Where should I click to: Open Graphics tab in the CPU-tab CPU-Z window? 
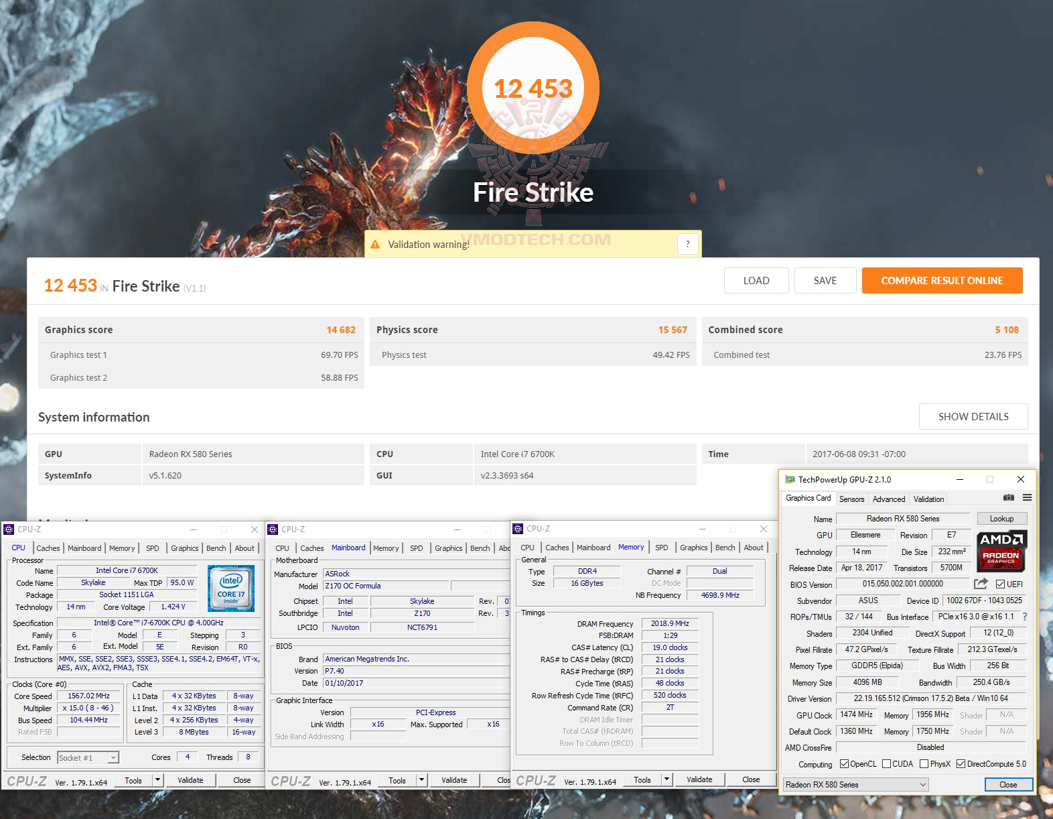tap(184, 548)
